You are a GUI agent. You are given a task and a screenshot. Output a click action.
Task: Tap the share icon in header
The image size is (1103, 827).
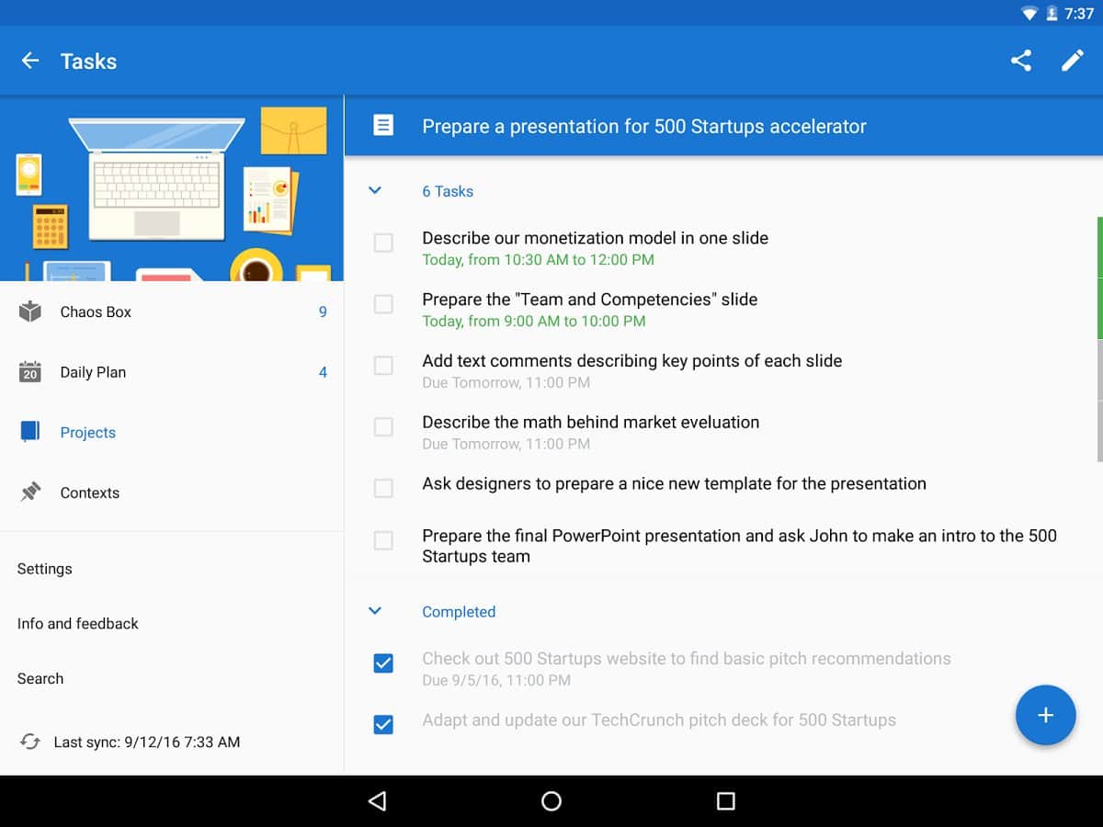pos(1020,61)
